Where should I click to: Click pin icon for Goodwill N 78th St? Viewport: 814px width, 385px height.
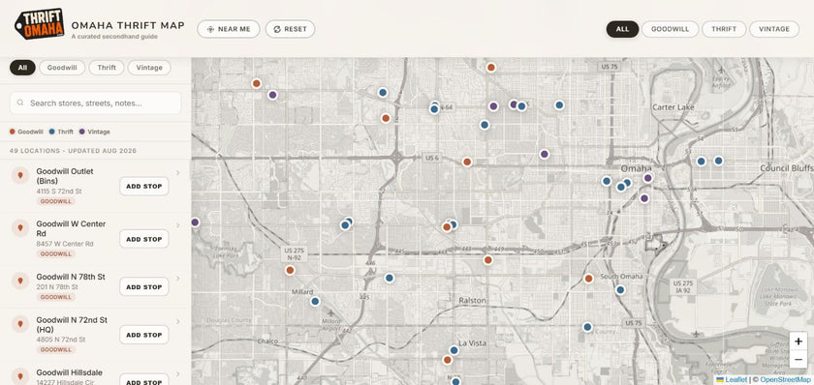point(20,281)
